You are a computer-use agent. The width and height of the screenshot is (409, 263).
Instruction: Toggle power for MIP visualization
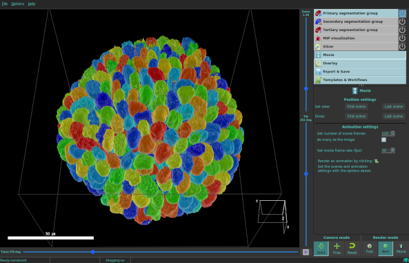click(403, 39)
